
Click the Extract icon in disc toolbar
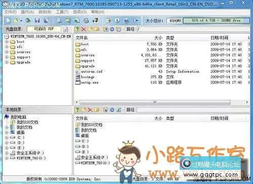pyautogui.click(x=106, y=29)
